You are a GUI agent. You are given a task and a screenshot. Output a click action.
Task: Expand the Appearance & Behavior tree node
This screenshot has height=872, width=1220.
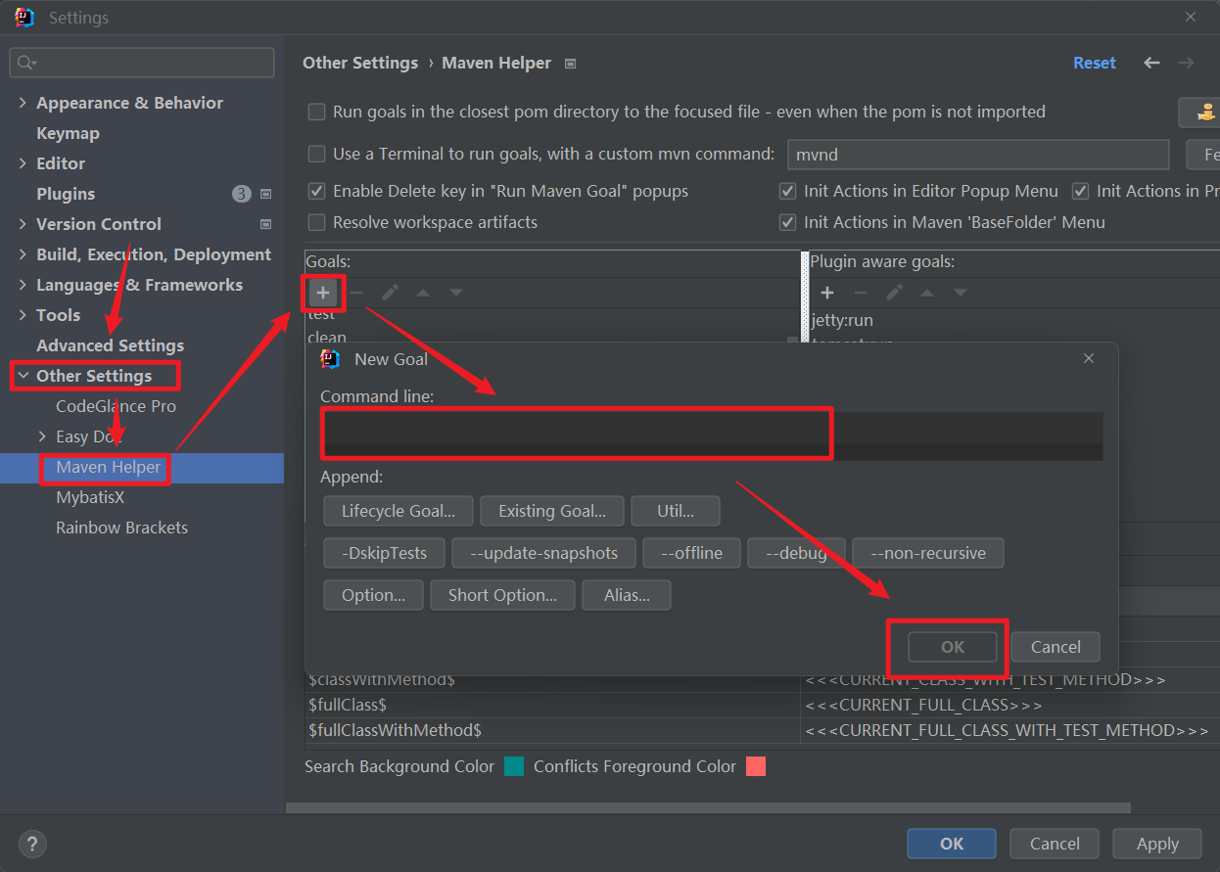(23, 103)
